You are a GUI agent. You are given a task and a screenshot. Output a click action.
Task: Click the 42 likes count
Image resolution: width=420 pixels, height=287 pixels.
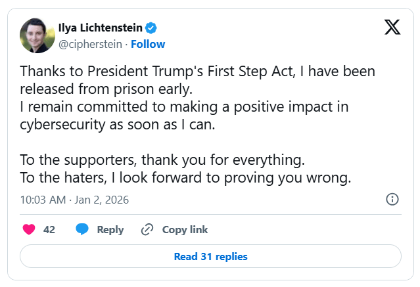tap(49, 229)
